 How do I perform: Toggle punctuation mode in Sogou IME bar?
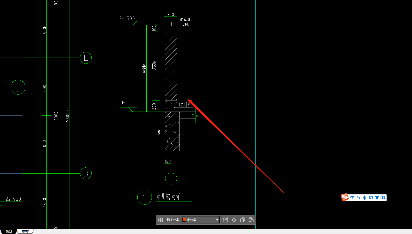[358, 198]
